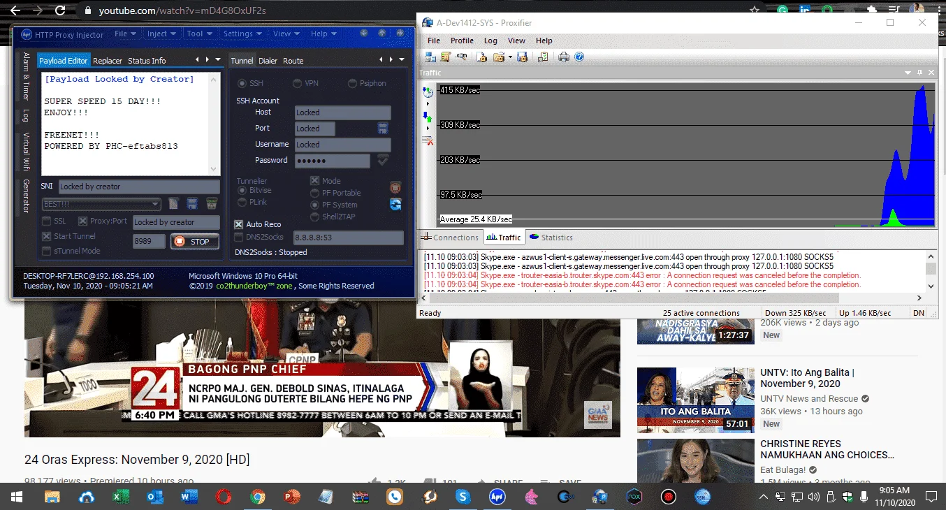Screen dimensions: 946x510
Task: Open Proxification Rules icon in Proxifier toolbar
Action: [446, 57]
